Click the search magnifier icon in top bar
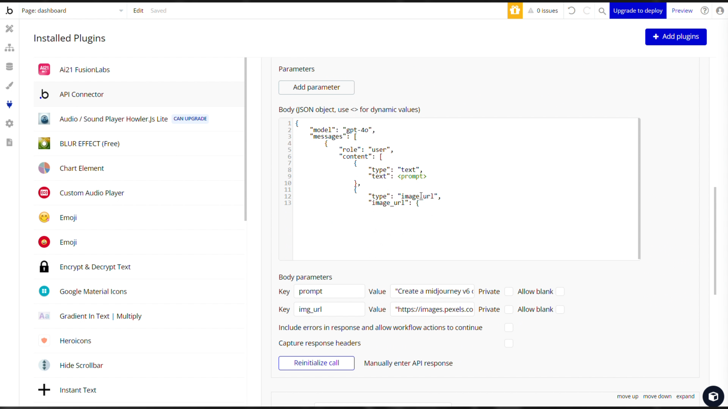Image resolution: width=728 pixels, height=409 pixels. coord(602,11)
